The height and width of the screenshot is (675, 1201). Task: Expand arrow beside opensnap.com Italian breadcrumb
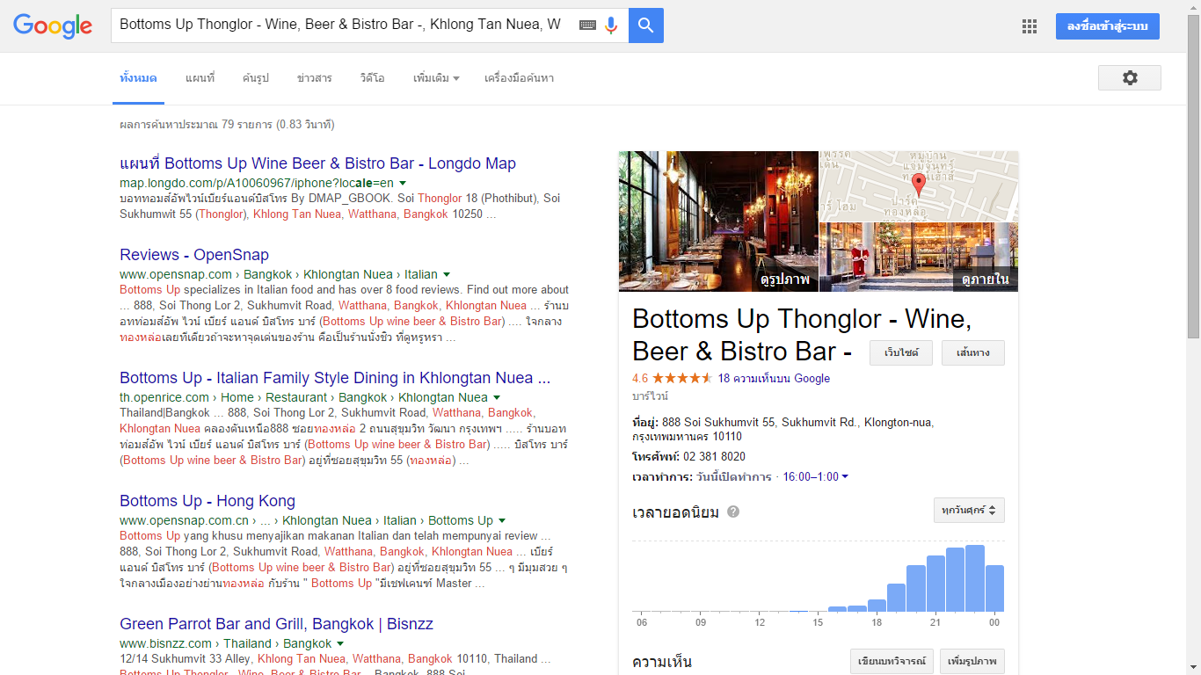(447, 274)
